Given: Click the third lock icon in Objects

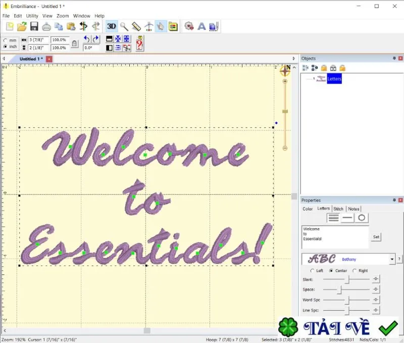Looking at the screenshot, I should point(342,68).
